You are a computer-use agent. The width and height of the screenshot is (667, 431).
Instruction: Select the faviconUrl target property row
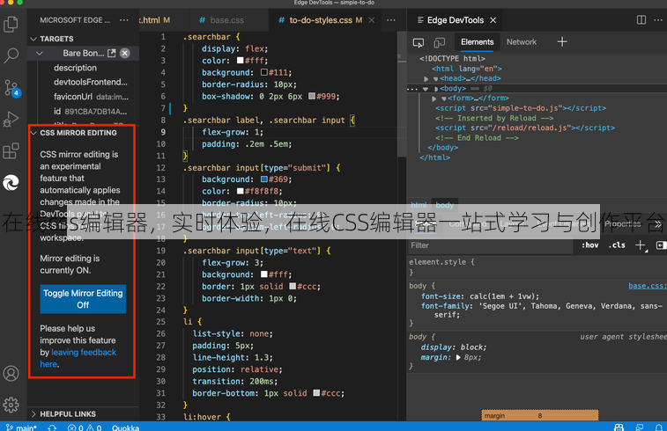point(84,97)
